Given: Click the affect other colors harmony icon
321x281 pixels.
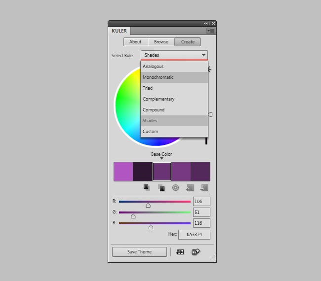Looking at the screenshot, I should coord(175,187).
